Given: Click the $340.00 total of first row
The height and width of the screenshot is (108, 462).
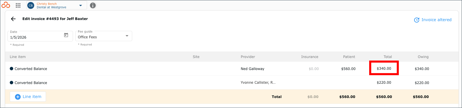Looking at the screenshot, I should click(384, 69).
